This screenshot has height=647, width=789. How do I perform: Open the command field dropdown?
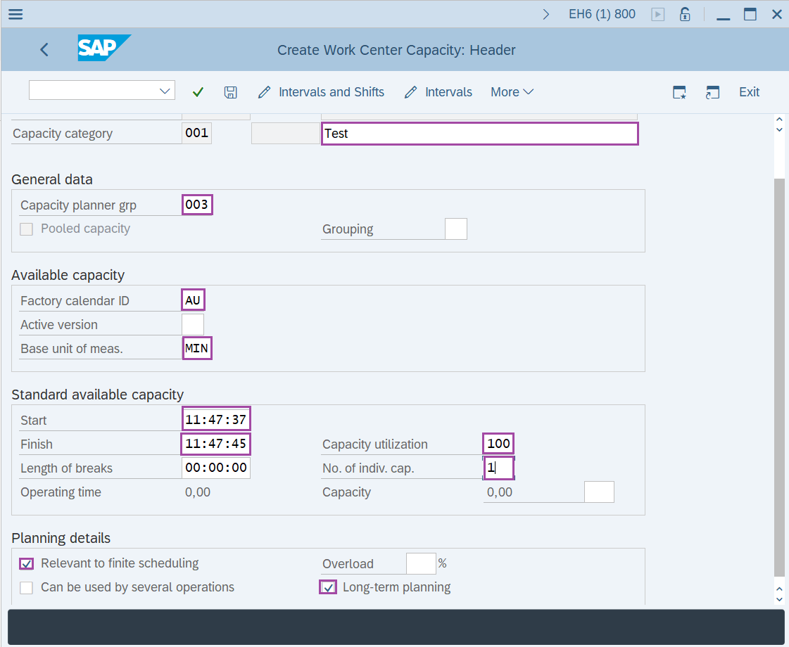click(x=165, y=91)
